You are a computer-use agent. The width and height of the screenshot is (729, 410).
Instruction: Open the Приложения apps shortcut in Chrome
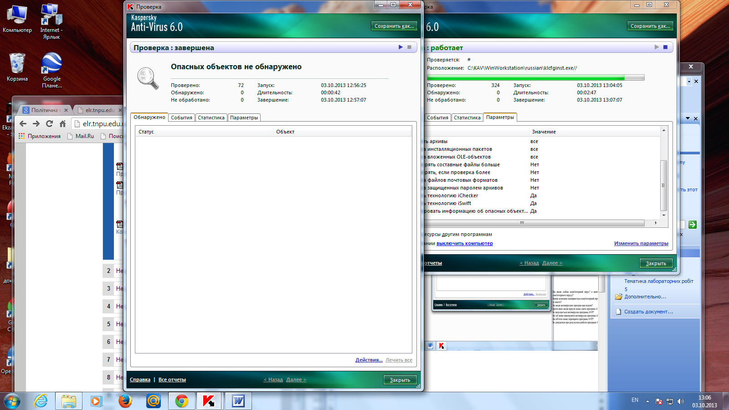(x=40, y=136)
